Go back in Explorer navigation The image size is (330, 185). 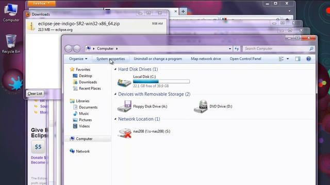[x=69, y=48]
